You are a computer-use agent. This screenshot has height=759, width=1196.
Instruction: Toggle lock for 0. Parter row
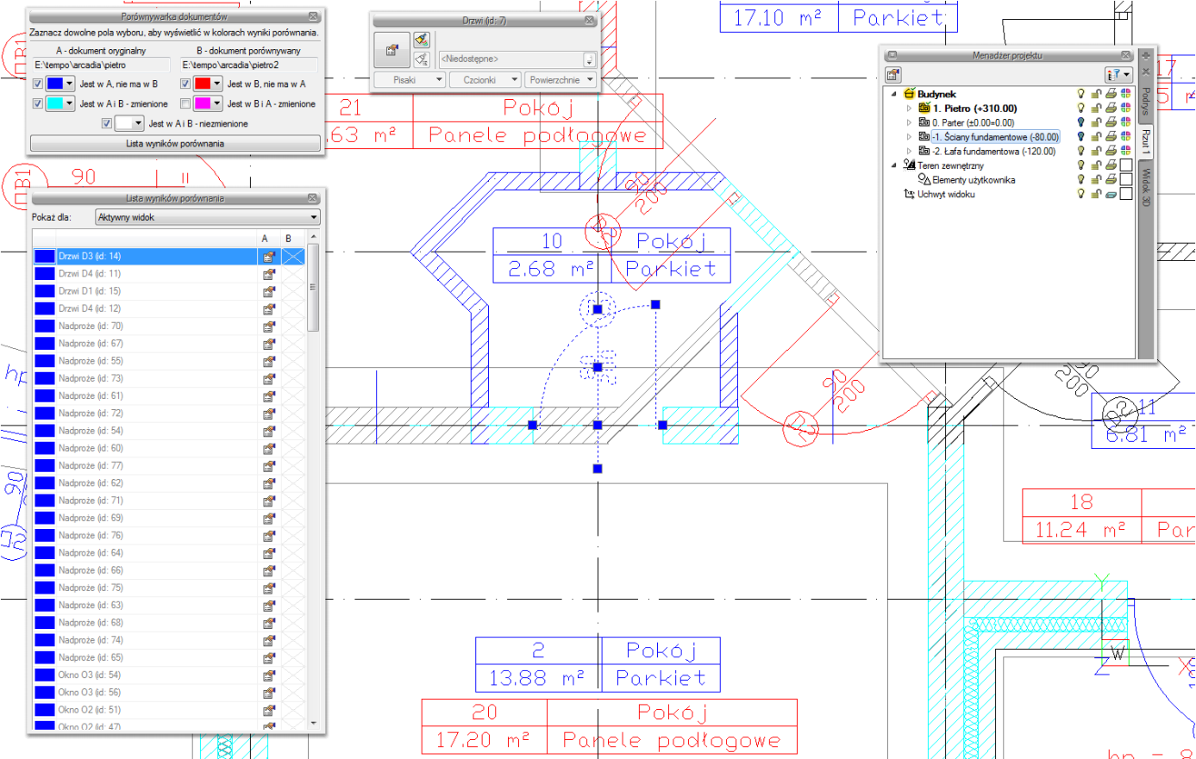tap(1096, 122)
